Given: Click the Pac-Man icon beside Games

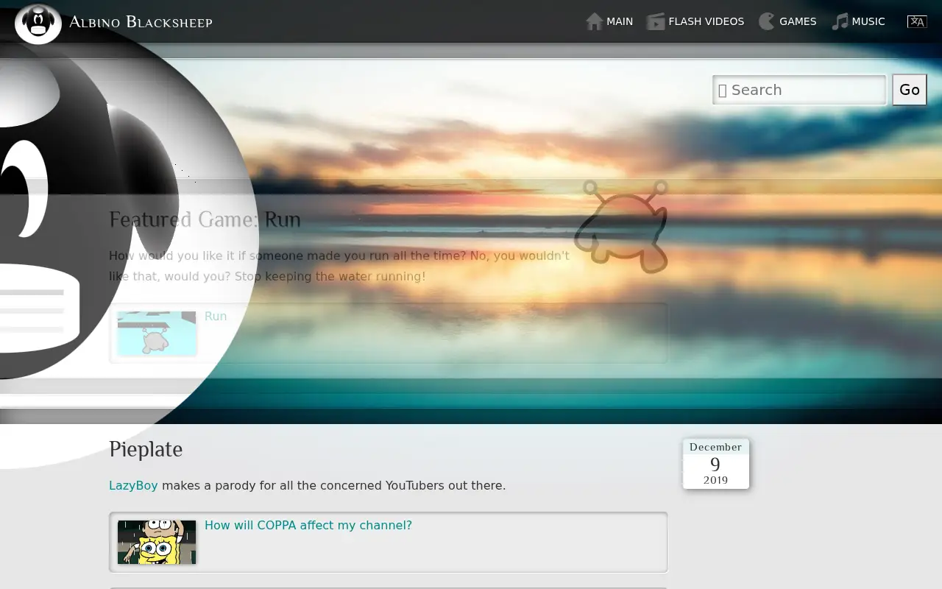Looking at the screenshot, I should tap(767, 21).
